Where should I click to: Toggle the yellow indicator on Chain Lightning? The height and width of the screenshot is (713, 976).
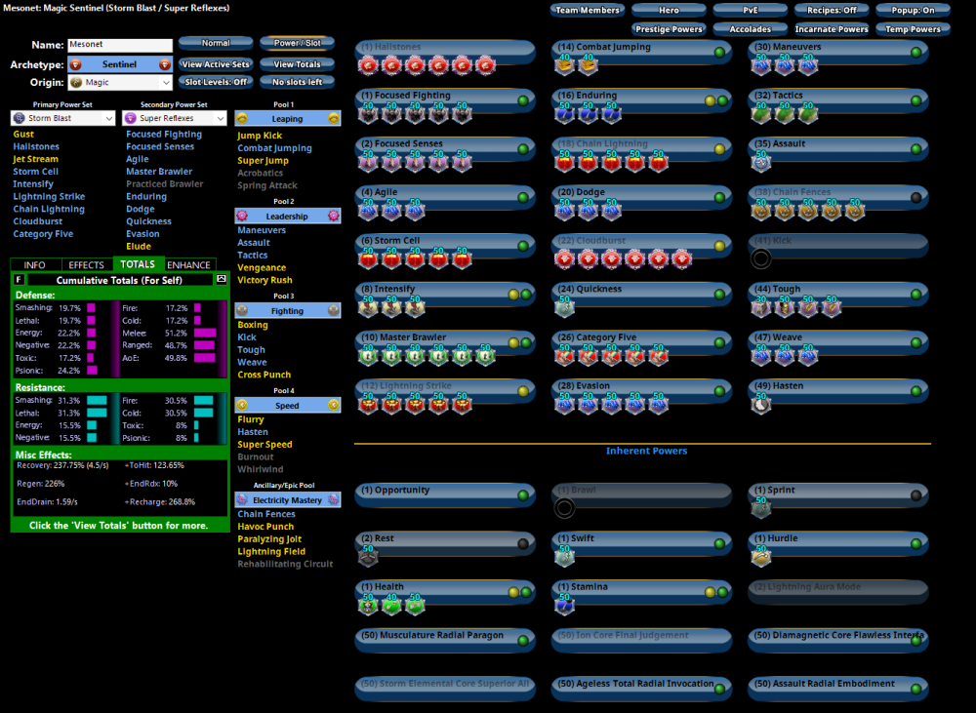719,149
